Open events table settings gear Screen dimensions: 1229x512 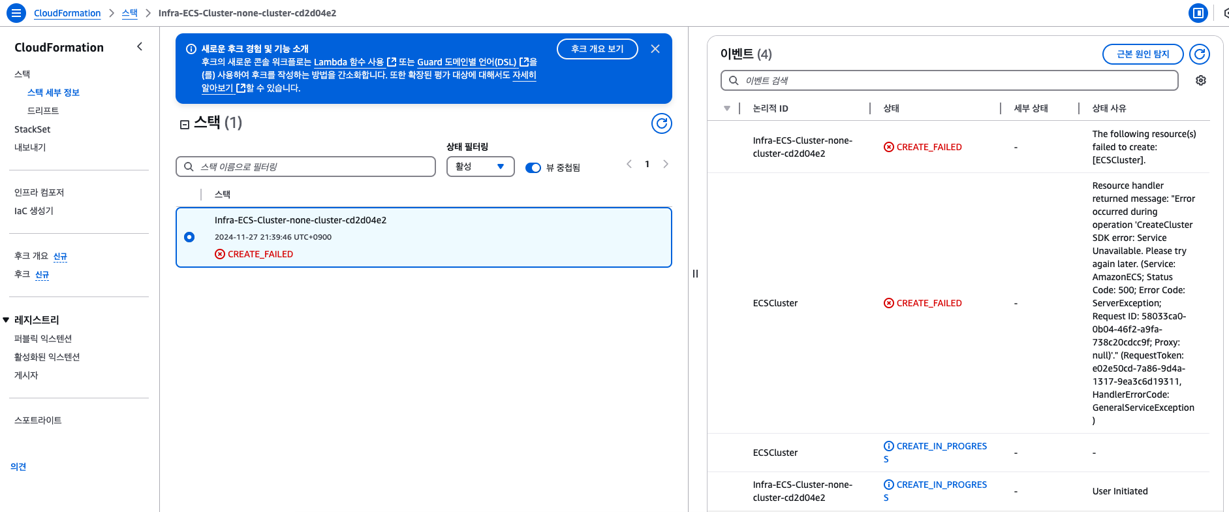pyautogui.click(x=1201, y=80)
